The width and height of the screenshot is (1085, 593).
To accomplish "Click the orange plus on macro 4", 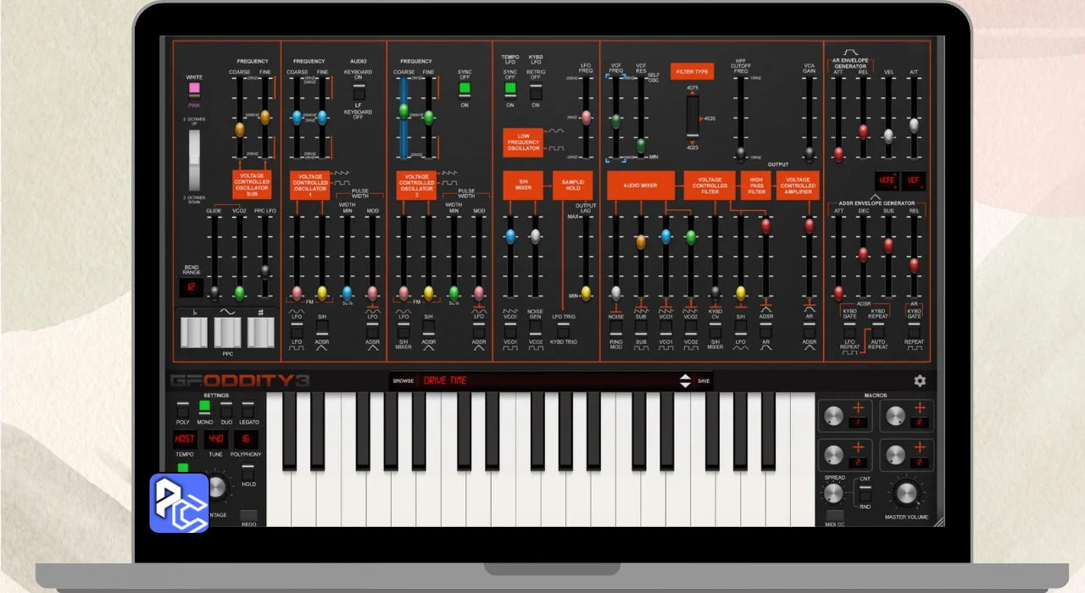I will (x=921, y=446).
